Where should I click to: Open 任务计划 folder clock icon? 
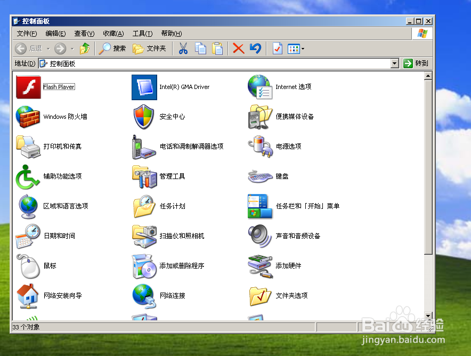144,206
